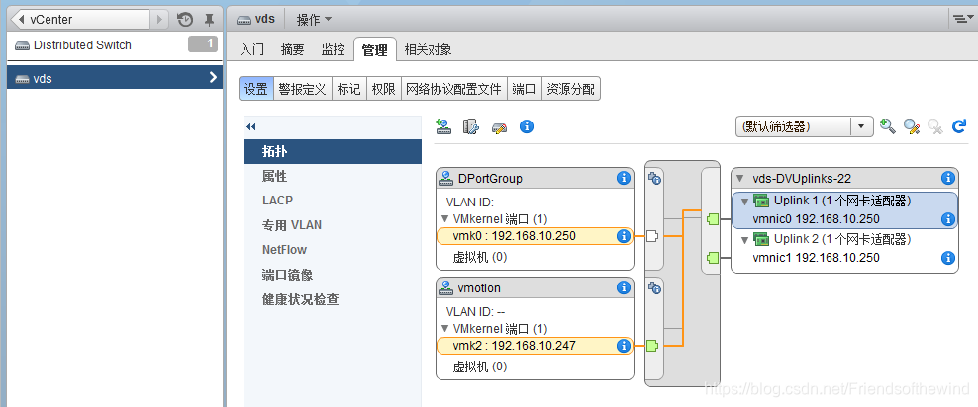The width and height of the screenshot is (978, 407).
Task: Click the DPortGroup port group icon
Action: (446, 179)
